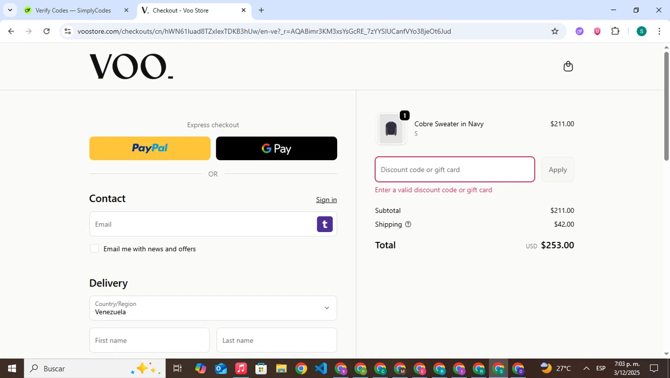The width and height of the screenshot is (670, 378).
Task: Open the weather widget showing 27°C
Action: 556,369
